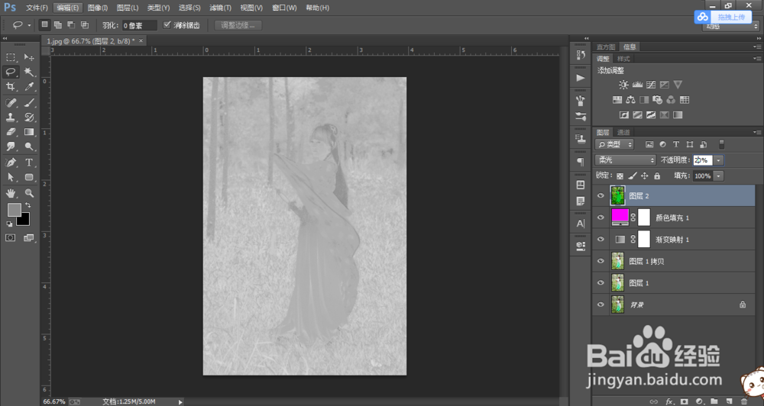764x406 pixels.
Task: Delete layer trash button
Action: point(744,401)
